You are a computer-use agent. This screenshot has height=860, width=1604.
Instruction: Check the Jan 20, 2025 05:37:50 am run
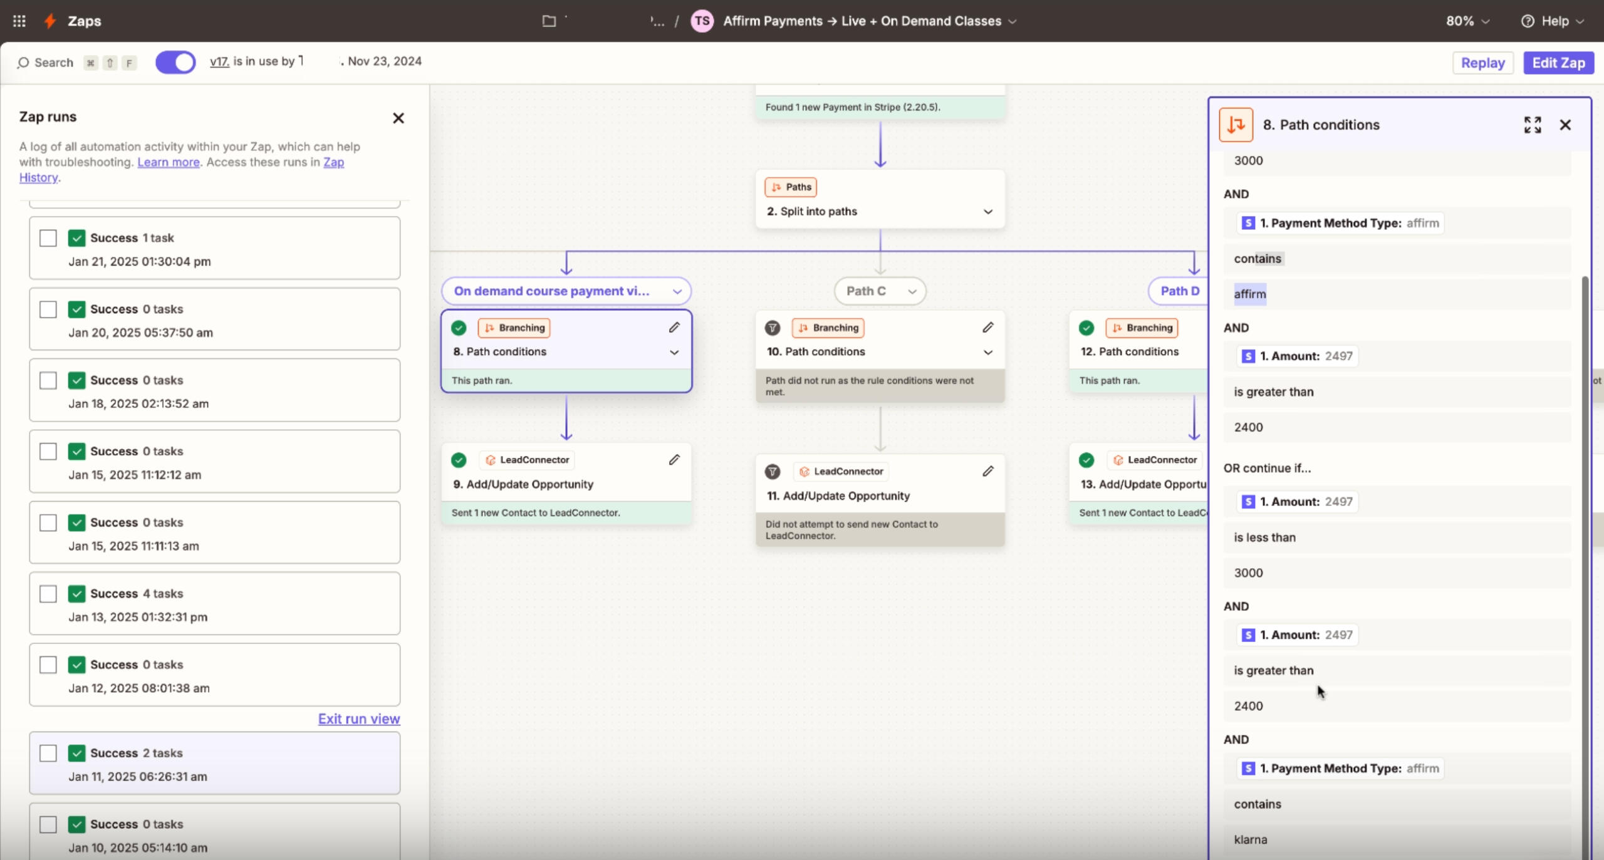point(48,309)
